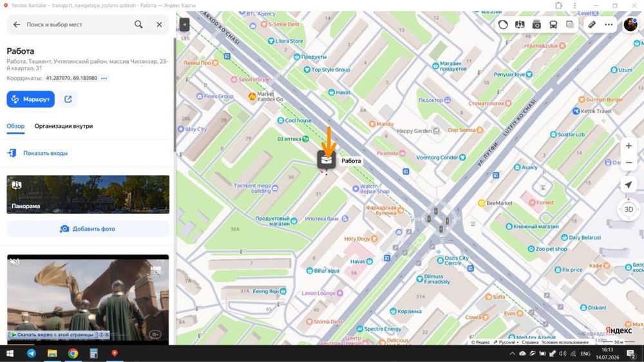Open Calculator from the taskbar
The width and height of the screenshot is (644, 362).
coord(93,354)
